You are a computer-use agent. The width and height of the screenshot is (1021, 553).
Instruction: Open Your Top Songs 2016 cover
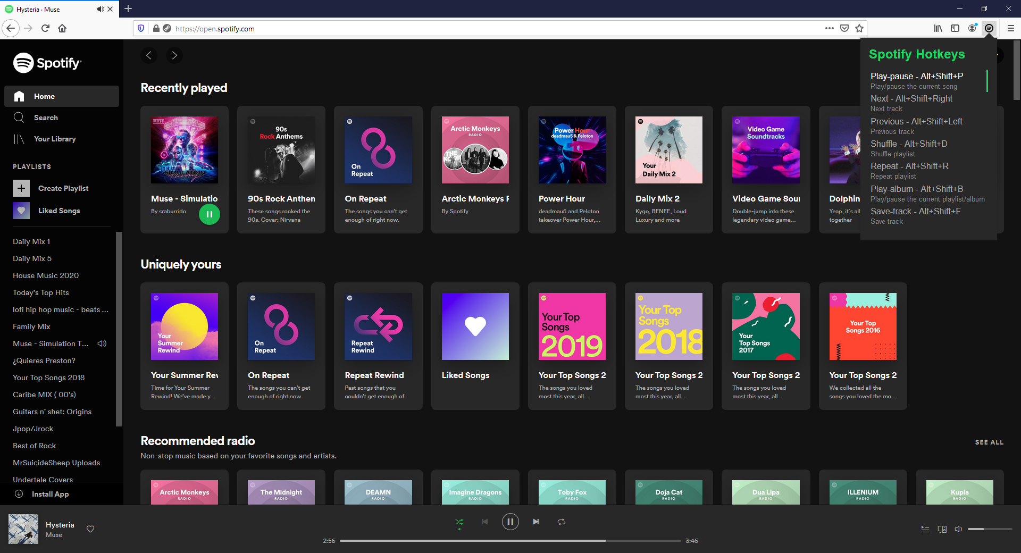click(x=863, y=326)
